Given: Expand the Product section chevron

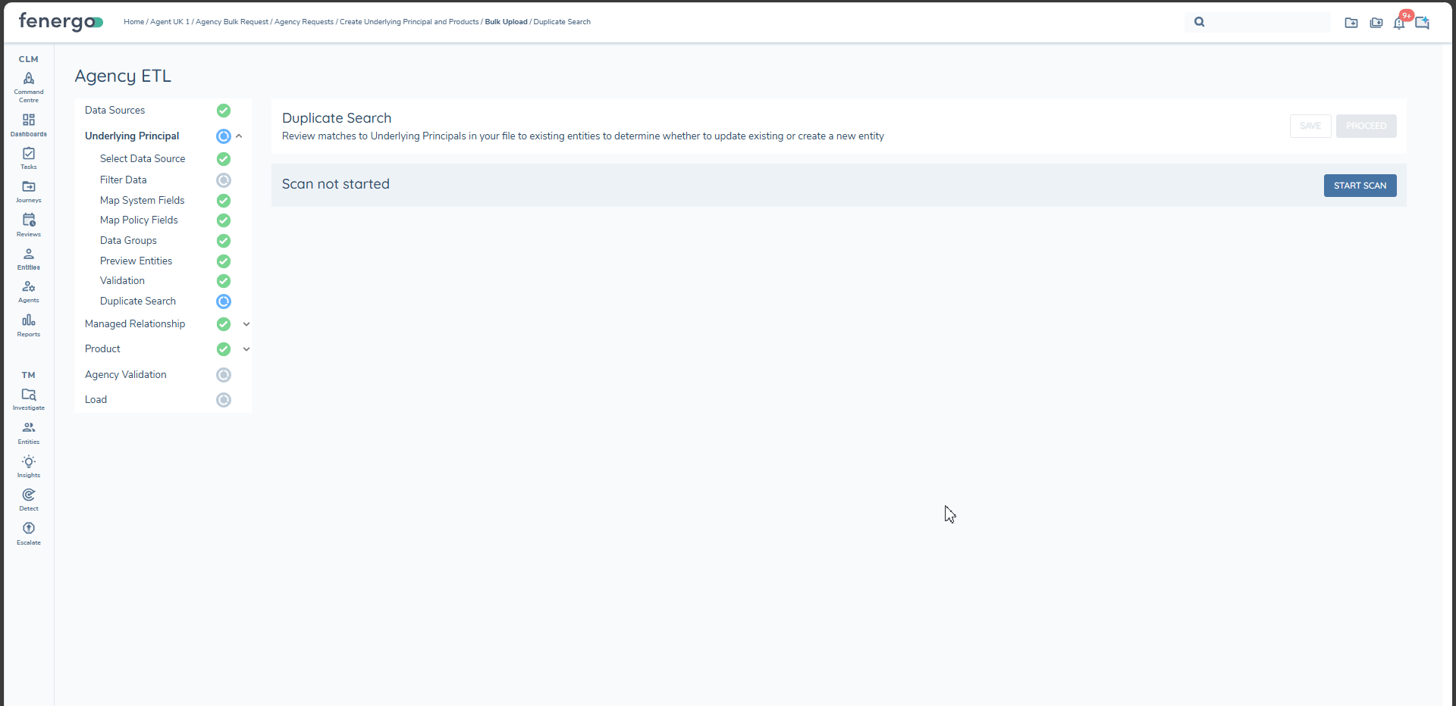Looking at the screenshot, I should (x=246, y=349).
